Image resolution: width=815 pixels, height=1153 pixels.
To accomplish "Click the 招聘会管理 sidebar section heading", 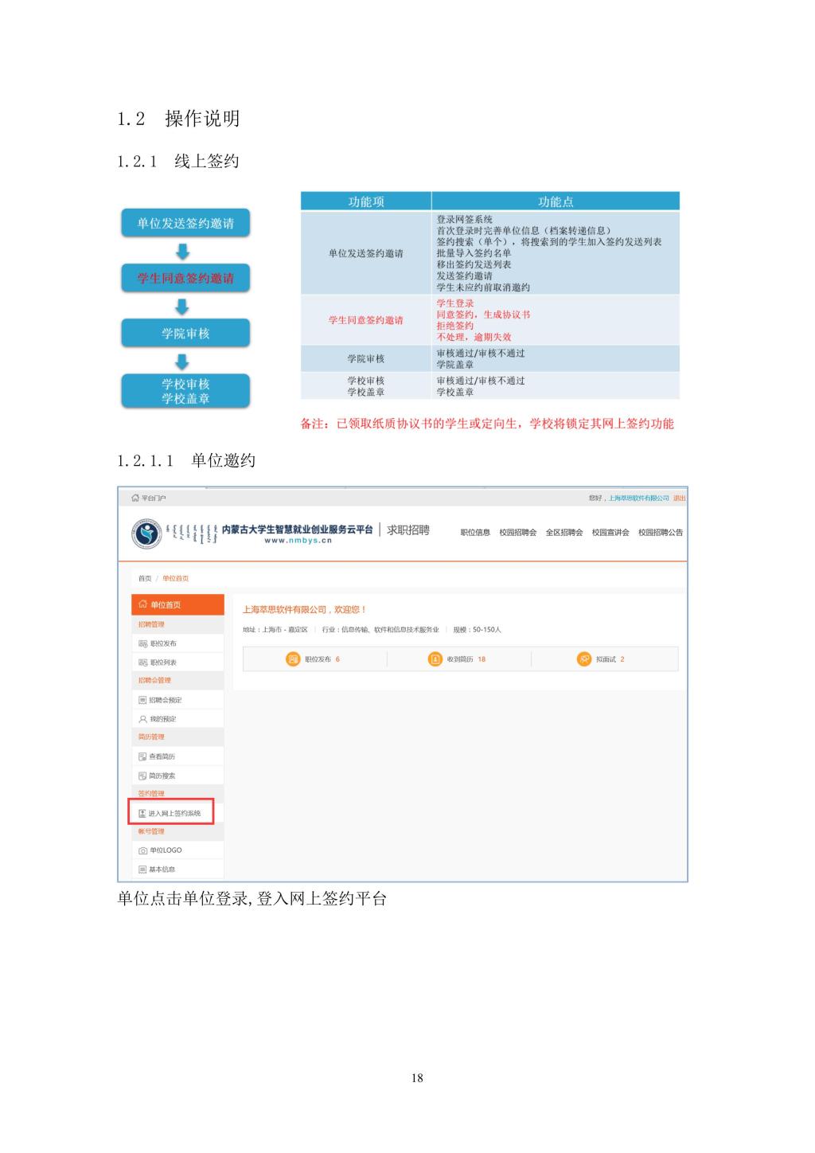I will (177, 681).
